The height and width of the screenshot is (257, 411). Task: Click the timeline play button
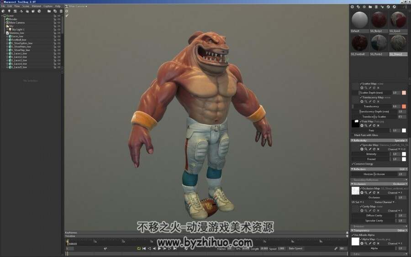pos(159,249)
